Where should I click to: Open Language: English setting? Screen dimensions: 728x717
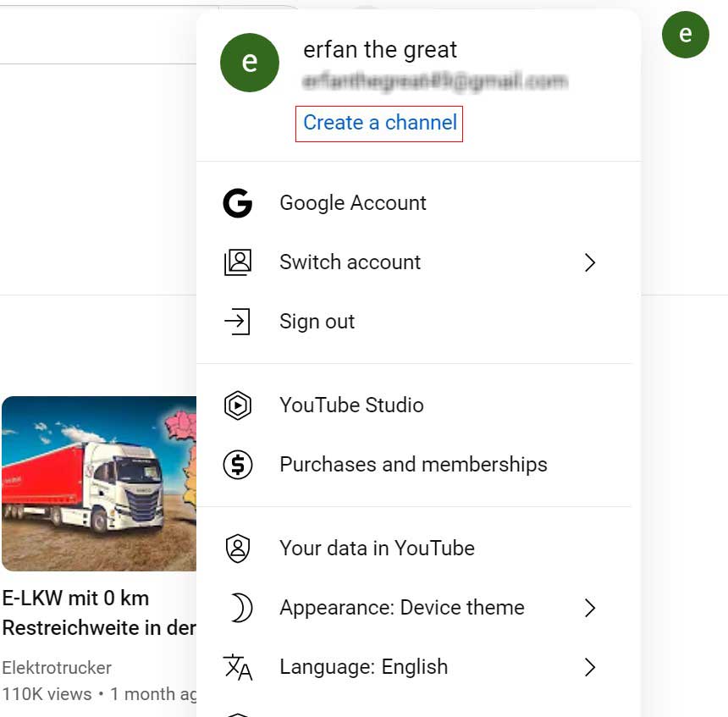pos(414,667)
